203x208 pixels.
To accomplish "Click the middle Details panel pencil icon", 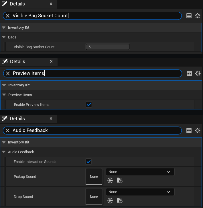I will (x=5, y=62).
